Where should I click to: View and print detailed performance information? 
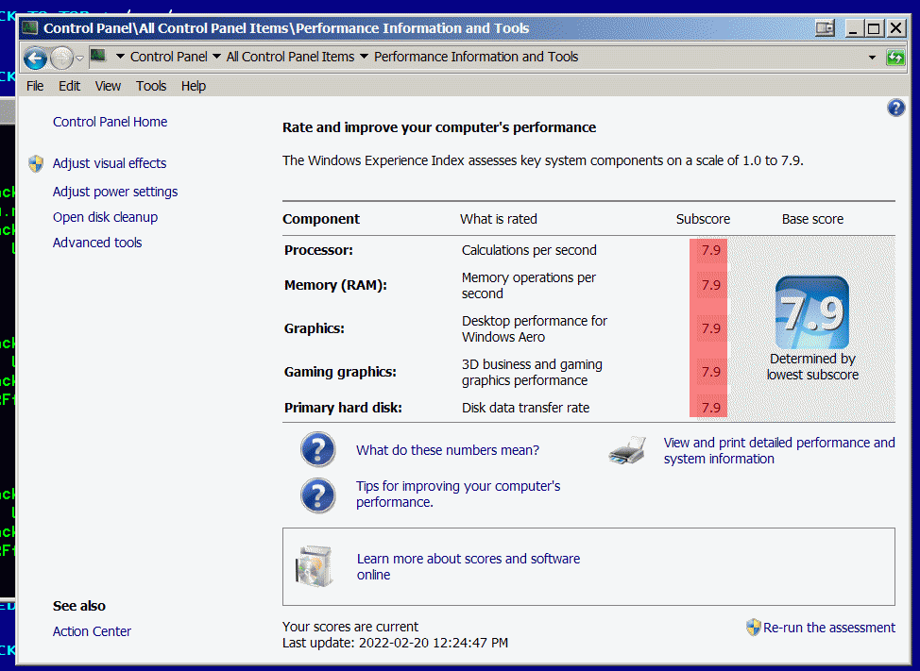(779, 451)
